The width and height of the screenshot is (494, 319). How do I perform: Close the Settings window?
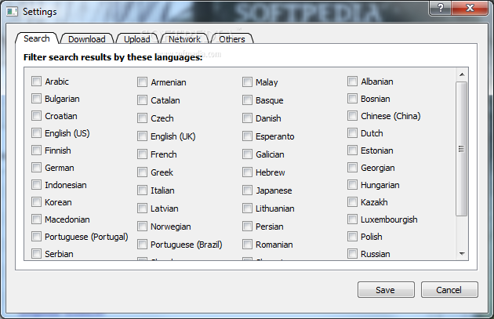(470, 8)
